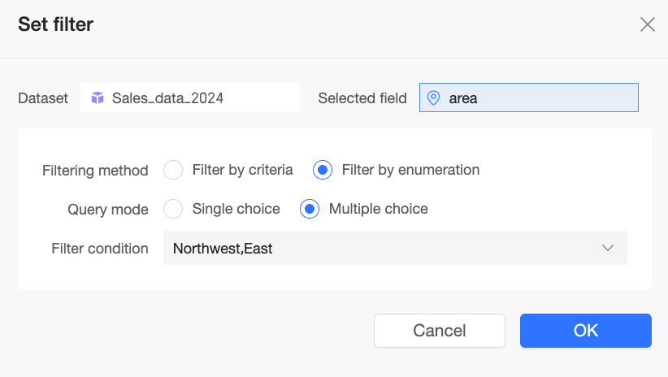Expand the Filter condition chevron arrow
This screenshot has height=377, width=668.
[x=607, y=249]
